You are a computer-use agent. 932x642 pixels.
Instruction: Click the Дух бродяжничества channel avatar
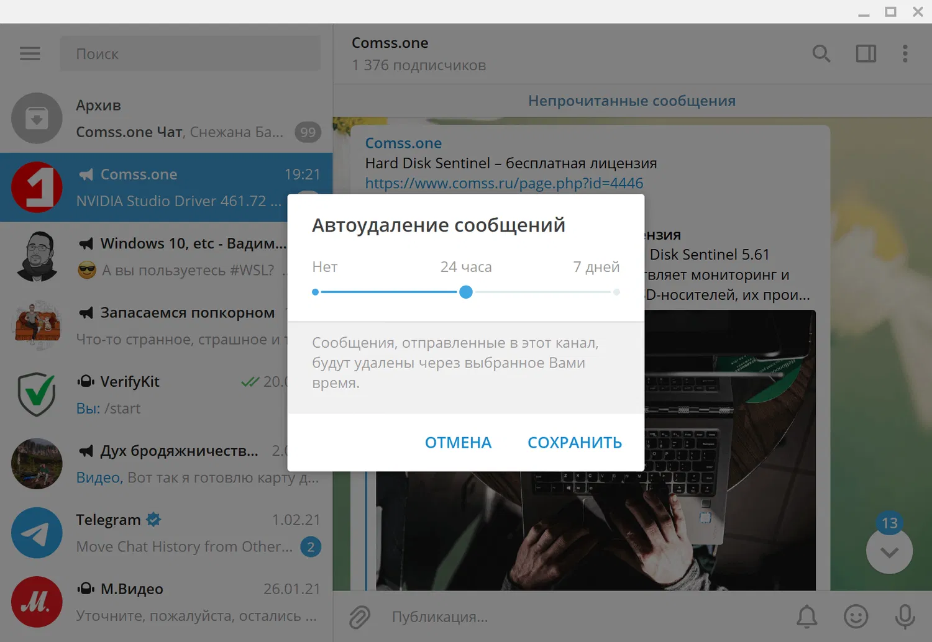37,464
